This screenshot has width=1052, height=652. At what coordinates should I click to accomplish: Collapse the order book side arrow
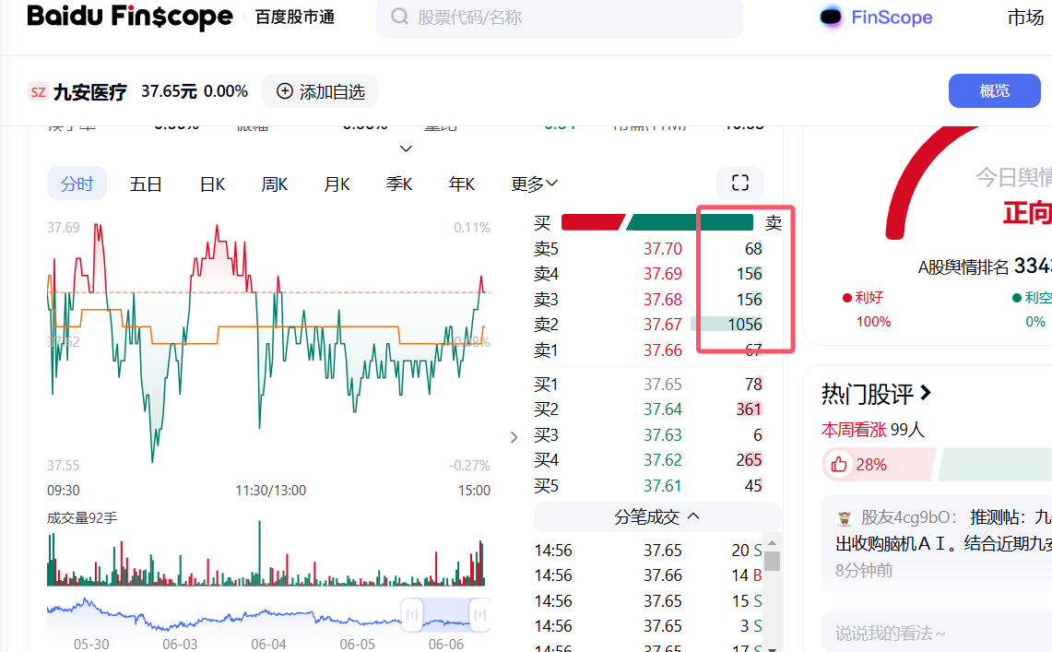[514, 437]
